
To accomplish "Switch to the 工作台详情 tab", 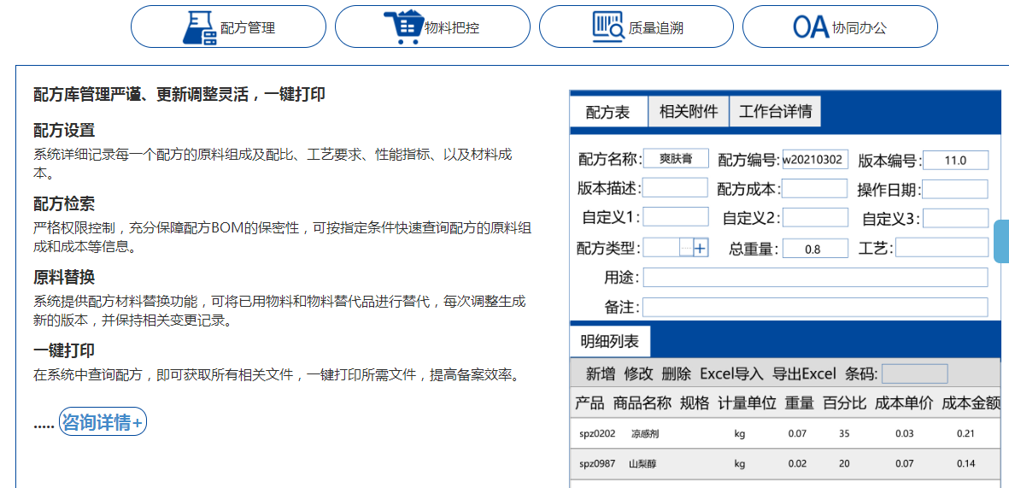I will (x=775, y=111).
